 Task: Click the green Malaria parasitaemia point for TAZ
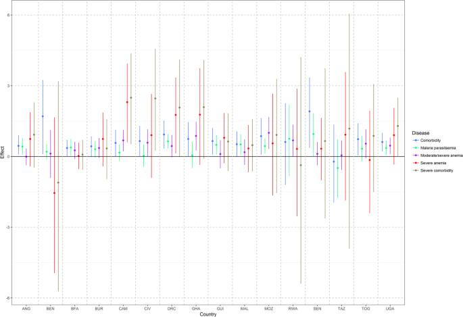337,168
